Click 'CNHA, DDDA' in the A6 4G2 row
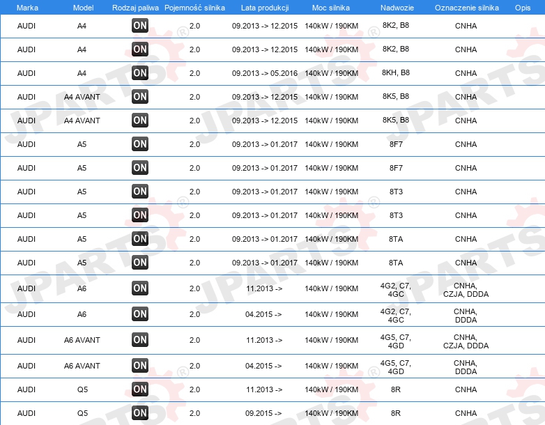The image size is (545, 425). pos(466,316)
